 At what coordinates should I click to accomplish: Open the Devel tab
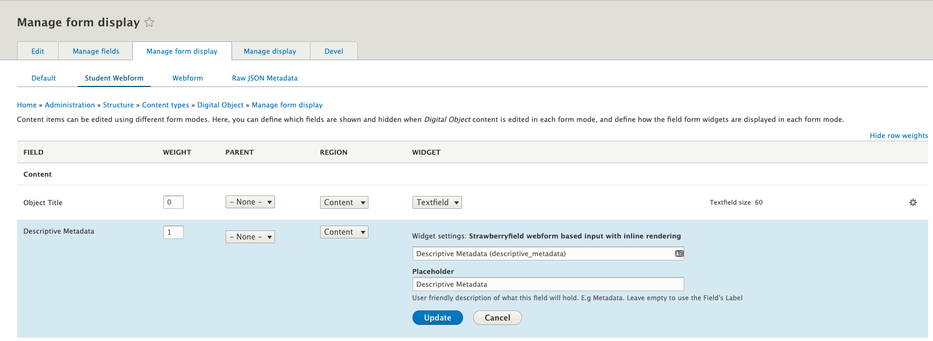334,51
